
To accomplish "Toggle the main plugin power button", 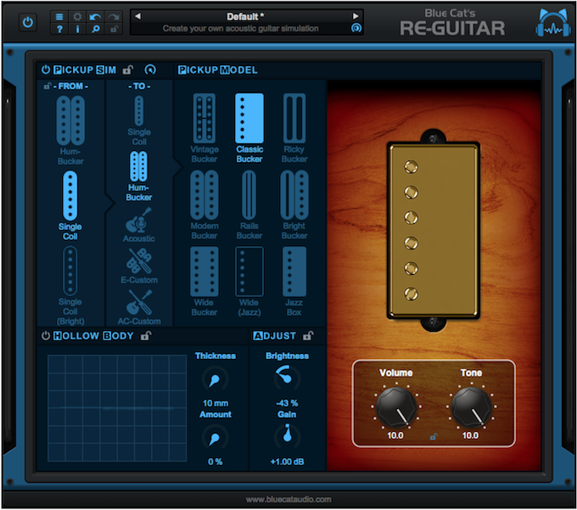I will pyautogui.click(x=28, y=22).
